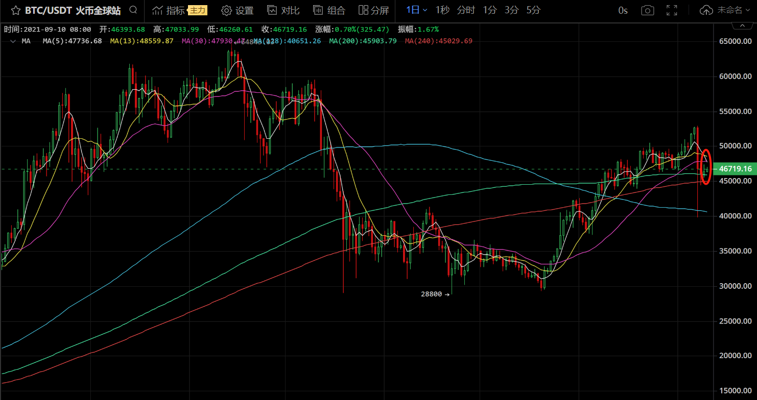
Task: Click the green MA(200):45903.79 legend label
Action: [x=363, y=41]
